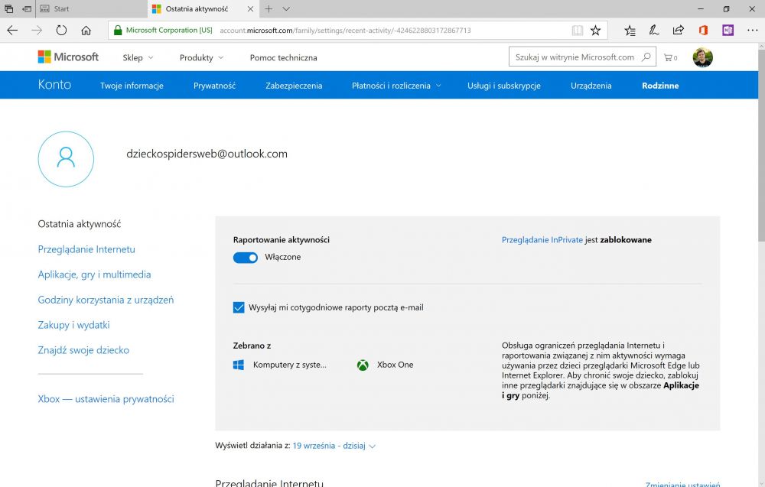Show tab previews chevron
This screenshot has width=765, height=487.
286,8
